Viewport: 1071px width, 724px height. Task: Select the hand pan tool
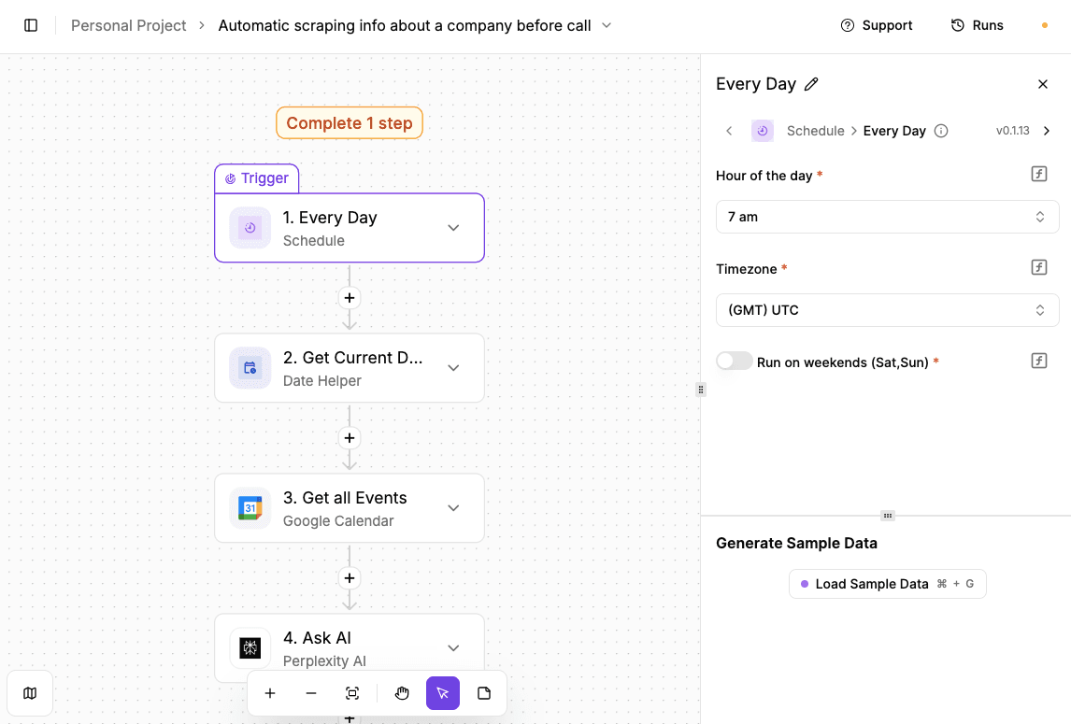402,693
